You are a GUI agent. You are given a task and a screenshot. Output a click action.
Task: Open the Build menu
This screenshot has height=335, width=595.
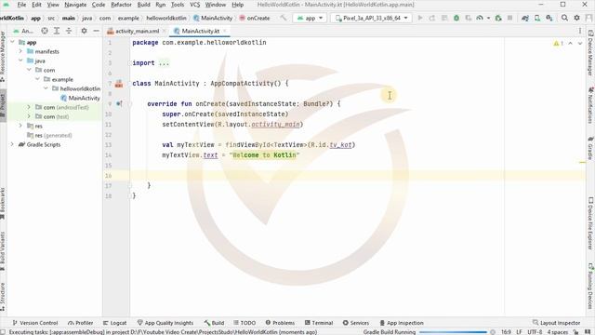click(x=143, y=5)
